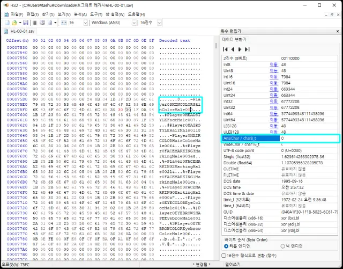Click the Decoded text column header
This screenshot has height=269, width=343.
[174, 41]
